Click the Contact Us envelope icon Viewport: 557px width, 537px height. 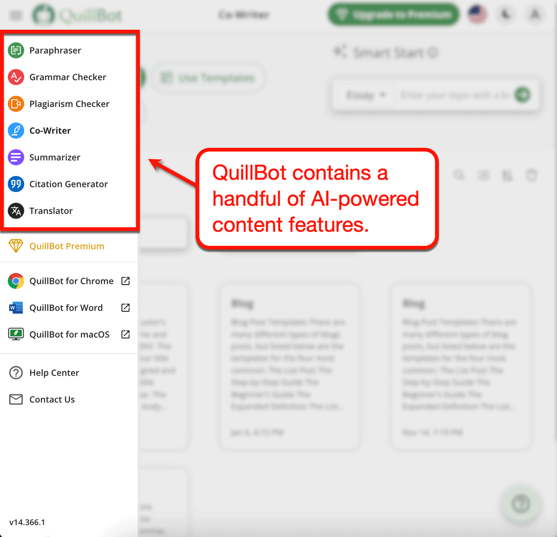[x=16, y=399]
